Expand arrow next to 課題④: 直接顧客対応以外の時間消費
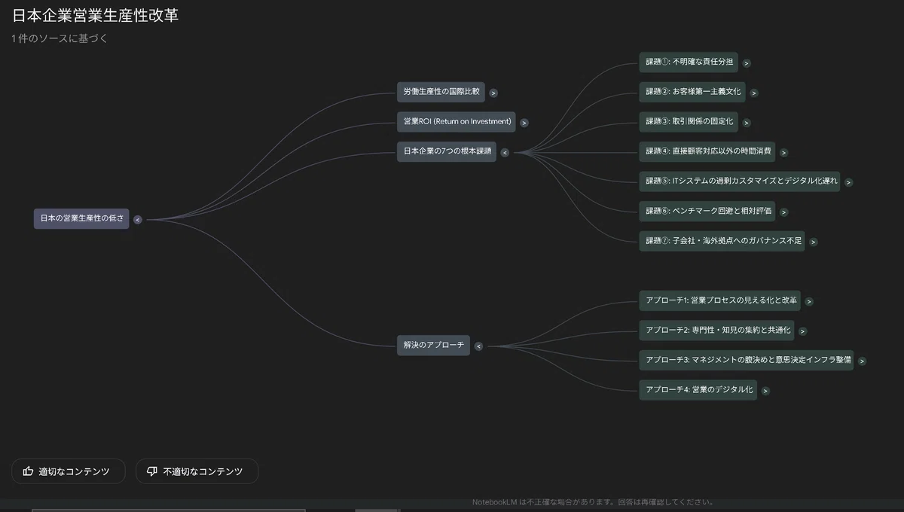 click(784, 152)
